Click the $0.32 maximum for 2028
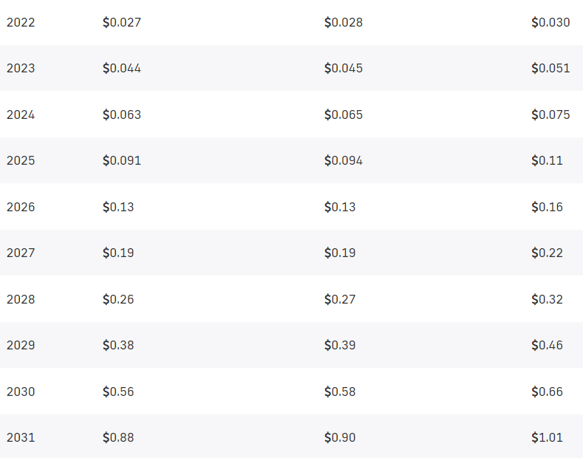 point(548,299)
